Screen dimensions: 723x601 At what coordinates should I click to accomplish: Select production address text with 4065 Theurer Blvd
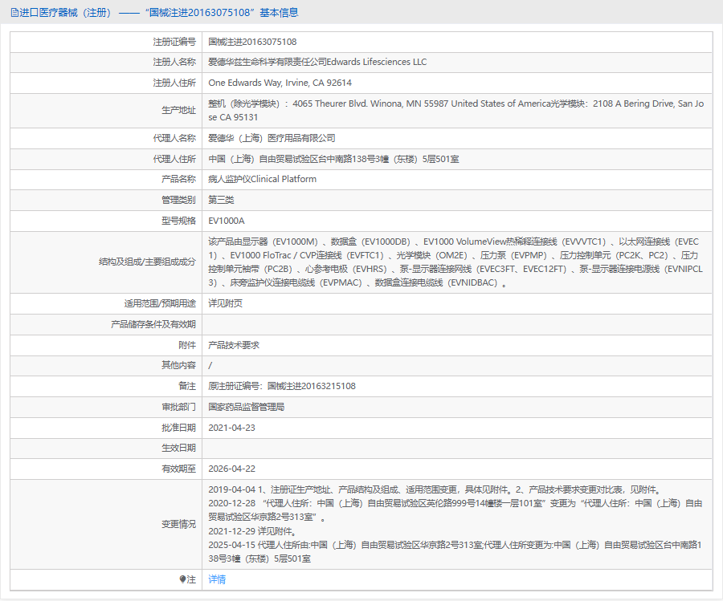[456, 111]
